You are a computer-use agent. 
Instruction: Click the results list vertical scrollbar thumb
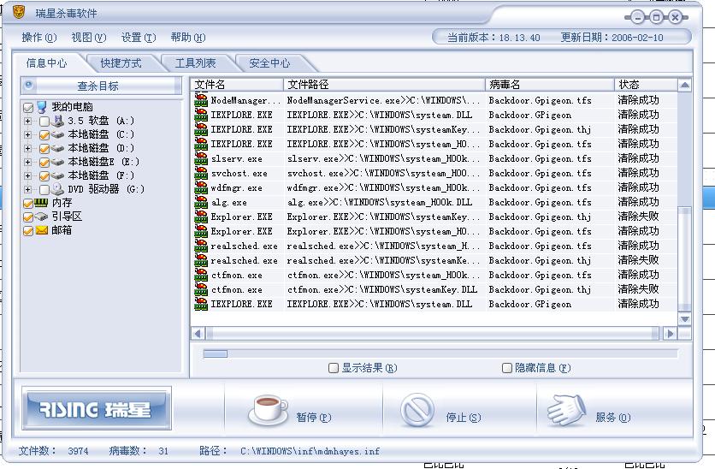click(684, 258)
